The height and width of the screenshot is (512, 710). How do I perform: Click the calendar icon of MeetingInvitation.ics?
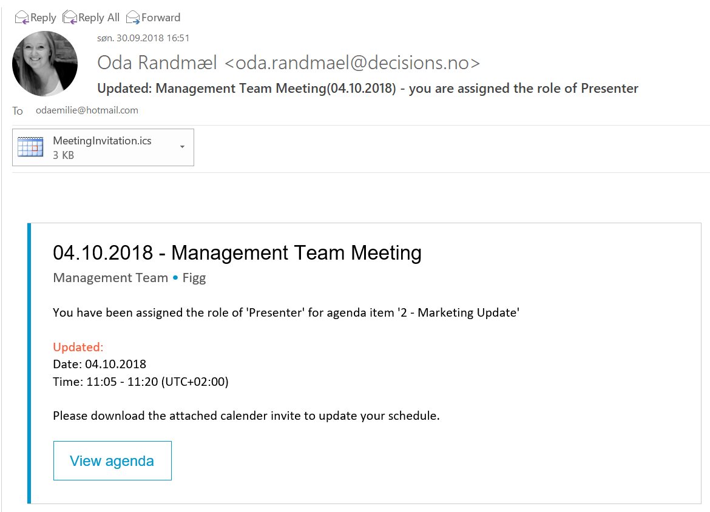(x=30, y=147)
